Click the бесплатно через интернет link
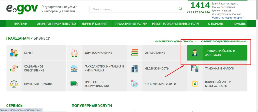Viewport: 258px width, 112px height. (228, 18)
